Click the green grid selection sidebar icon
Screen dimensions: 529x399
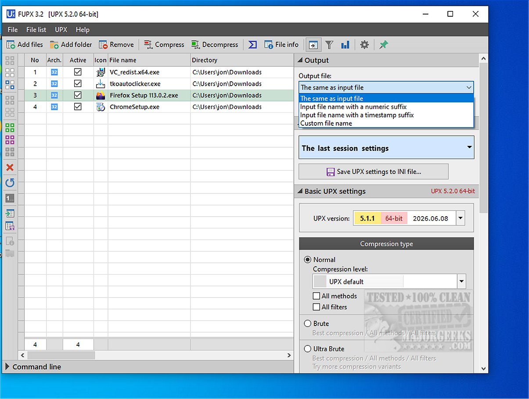pyautogui.click(x=10, y=127)
